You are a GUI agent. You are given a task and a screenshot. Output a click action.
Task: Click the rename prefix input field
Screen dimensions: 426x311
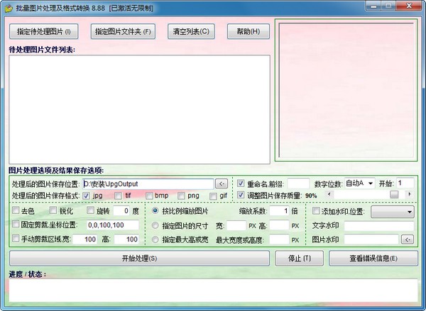[298, 183]
